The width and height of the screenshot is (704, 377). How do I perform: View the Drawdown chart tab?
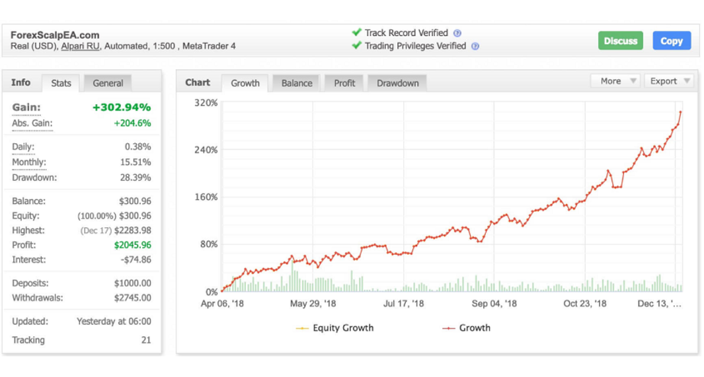[397, 83]
